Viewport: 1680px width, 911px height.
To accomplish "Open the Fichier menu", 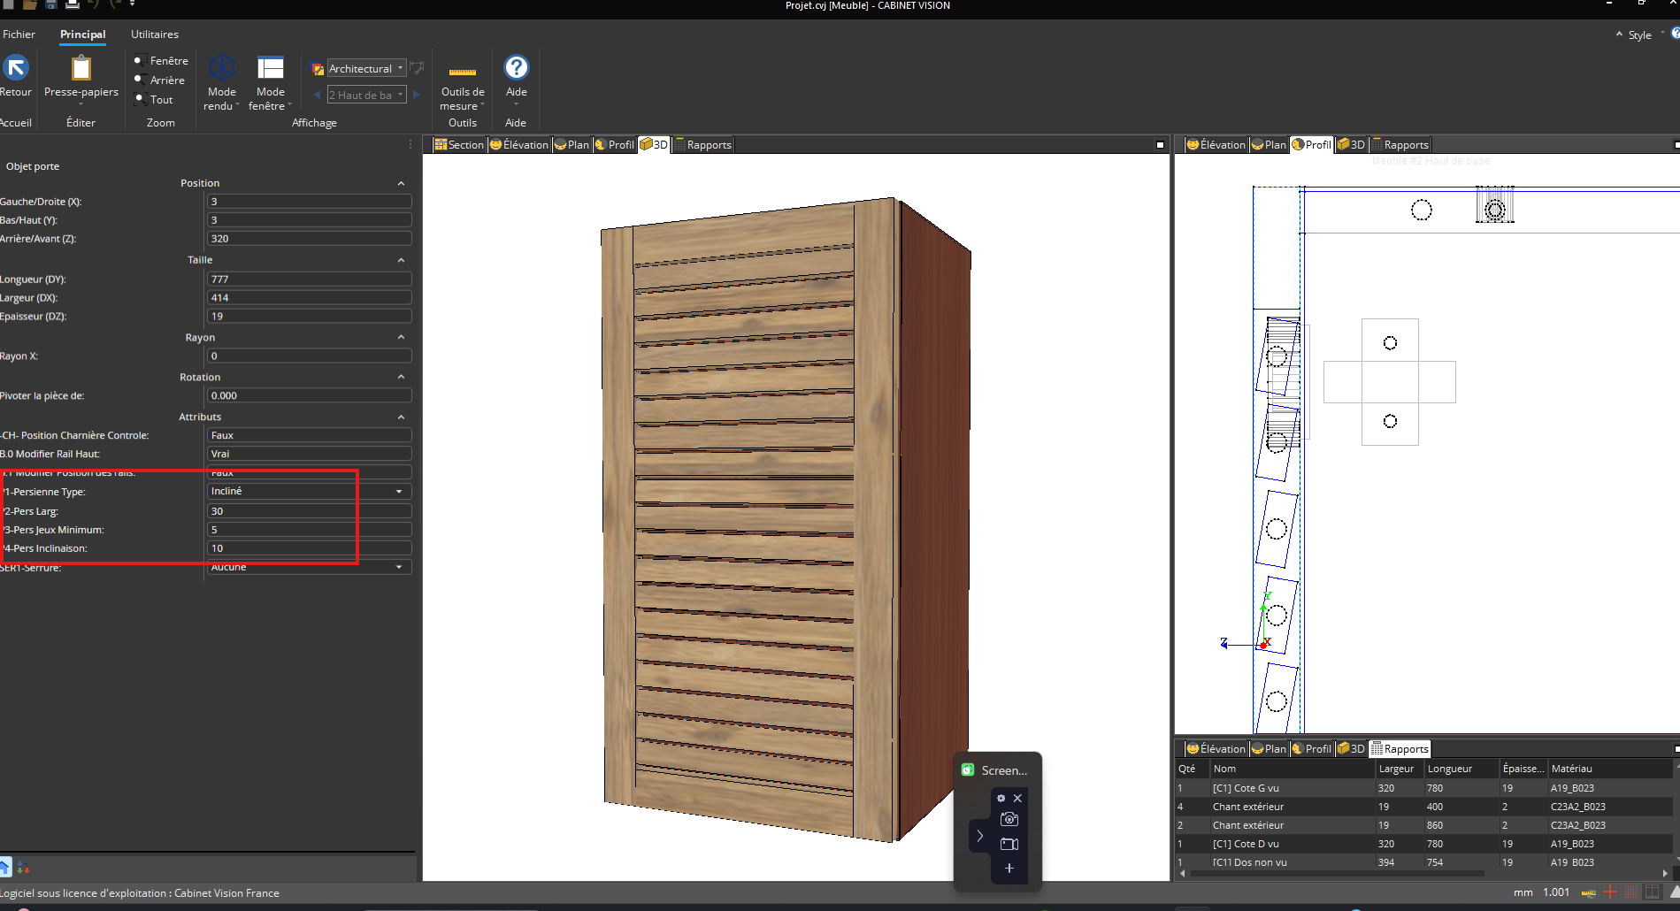I will 19,34.
